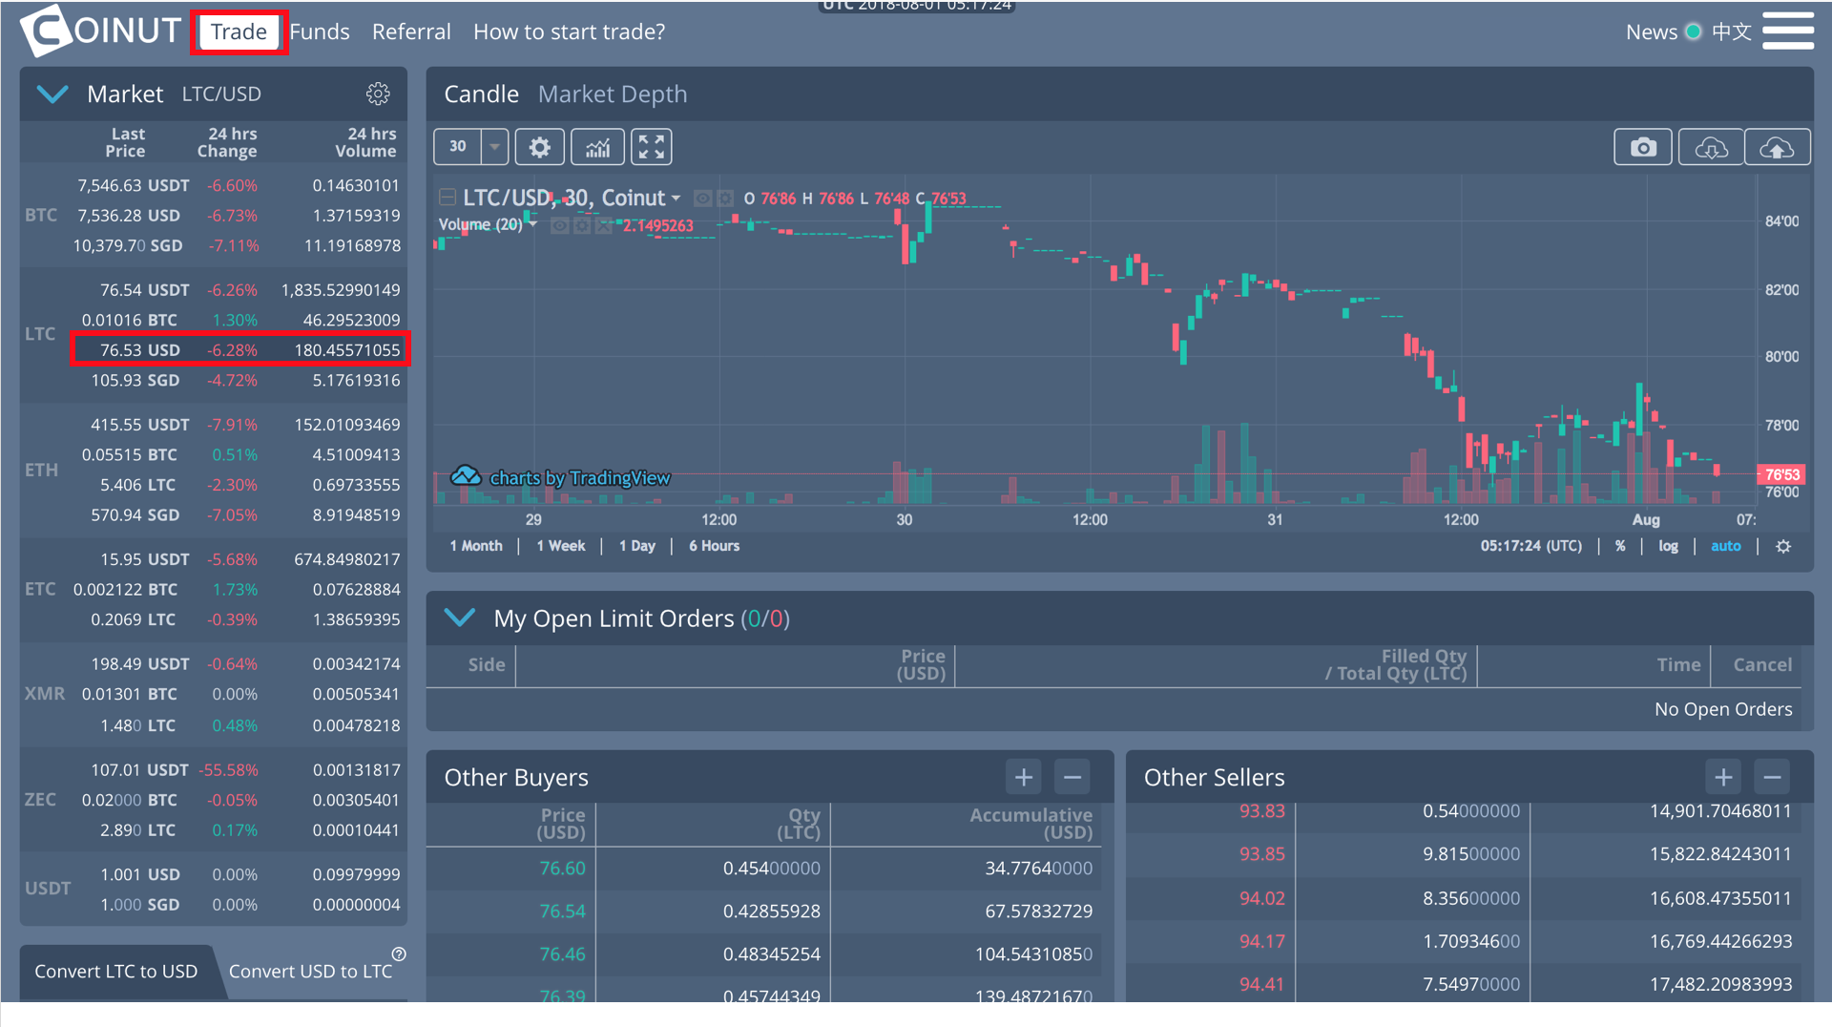Open the chart indicators menu
This screenshot has width=1832, height=1027.
coord(597,148)
